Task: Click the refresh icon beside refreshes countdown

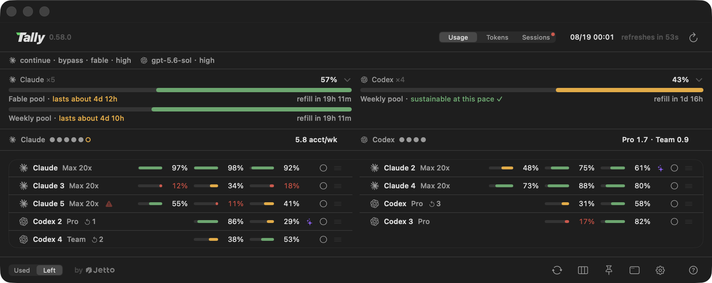Action: pos(693,37)
